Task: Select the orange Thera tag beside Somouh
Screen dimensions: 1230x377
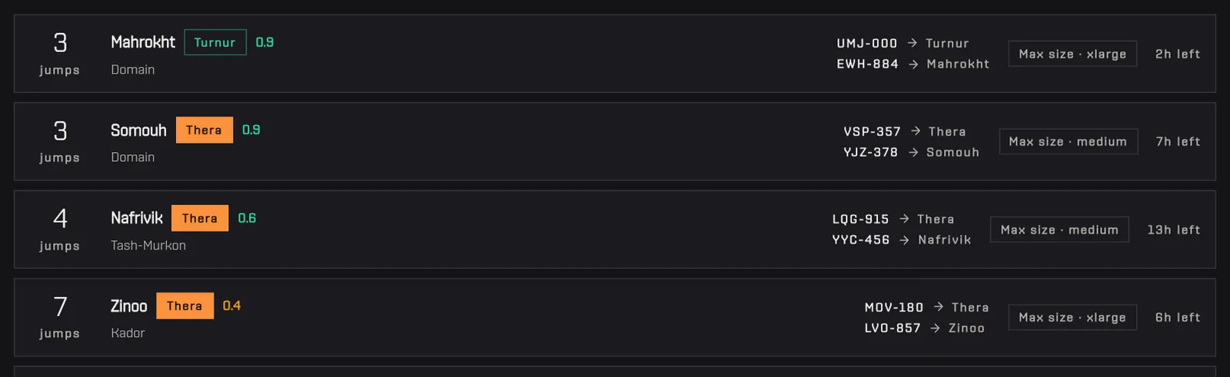Action: (204, 130)
